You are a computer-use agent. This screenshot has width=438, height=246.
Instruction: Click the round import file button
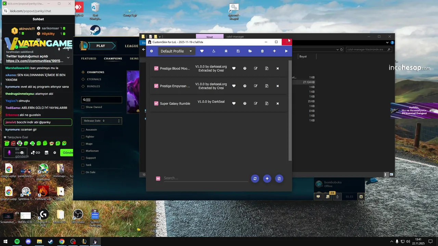point(279,178)
